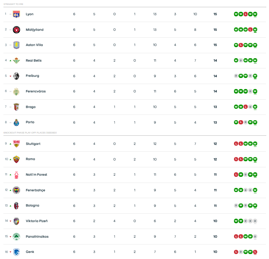Click the Roma club crest icon

pos(16,159)
